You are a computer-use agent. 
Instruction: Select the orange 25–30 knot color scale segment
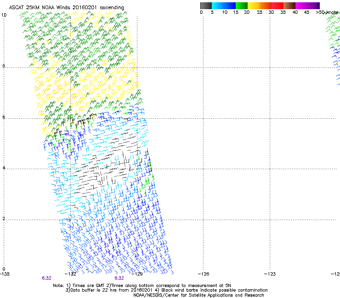coord(266,6)
